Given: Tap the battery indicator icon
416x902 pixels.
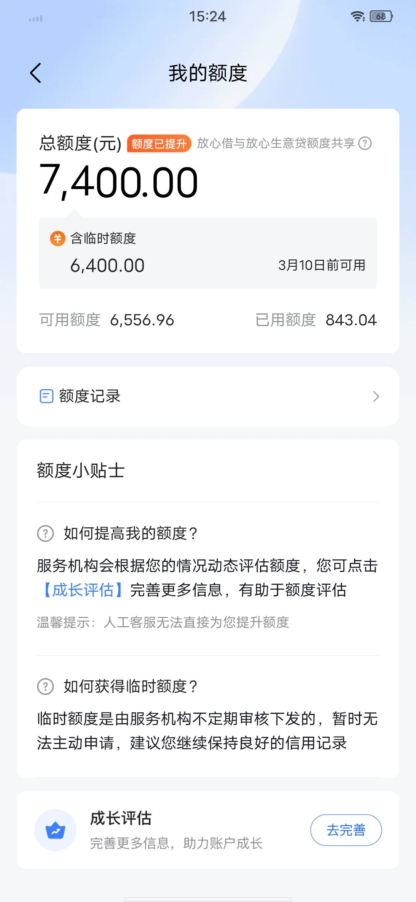Looking at the screenshot, I should [x=381, y=17].
